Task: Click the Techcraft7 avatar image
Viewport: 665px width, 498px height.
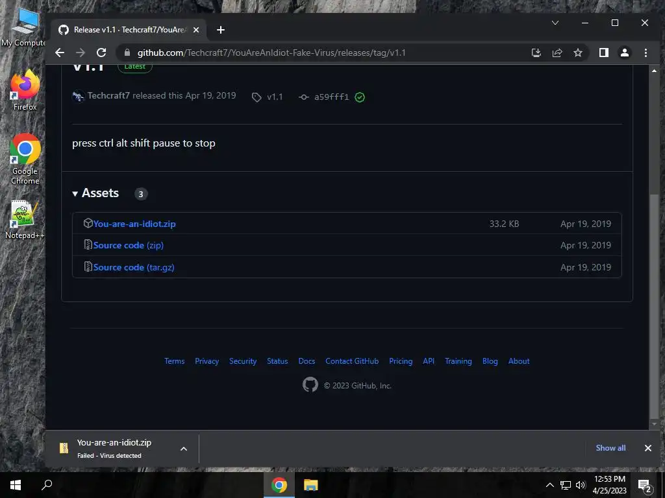Action: click(x=78, y=96)
